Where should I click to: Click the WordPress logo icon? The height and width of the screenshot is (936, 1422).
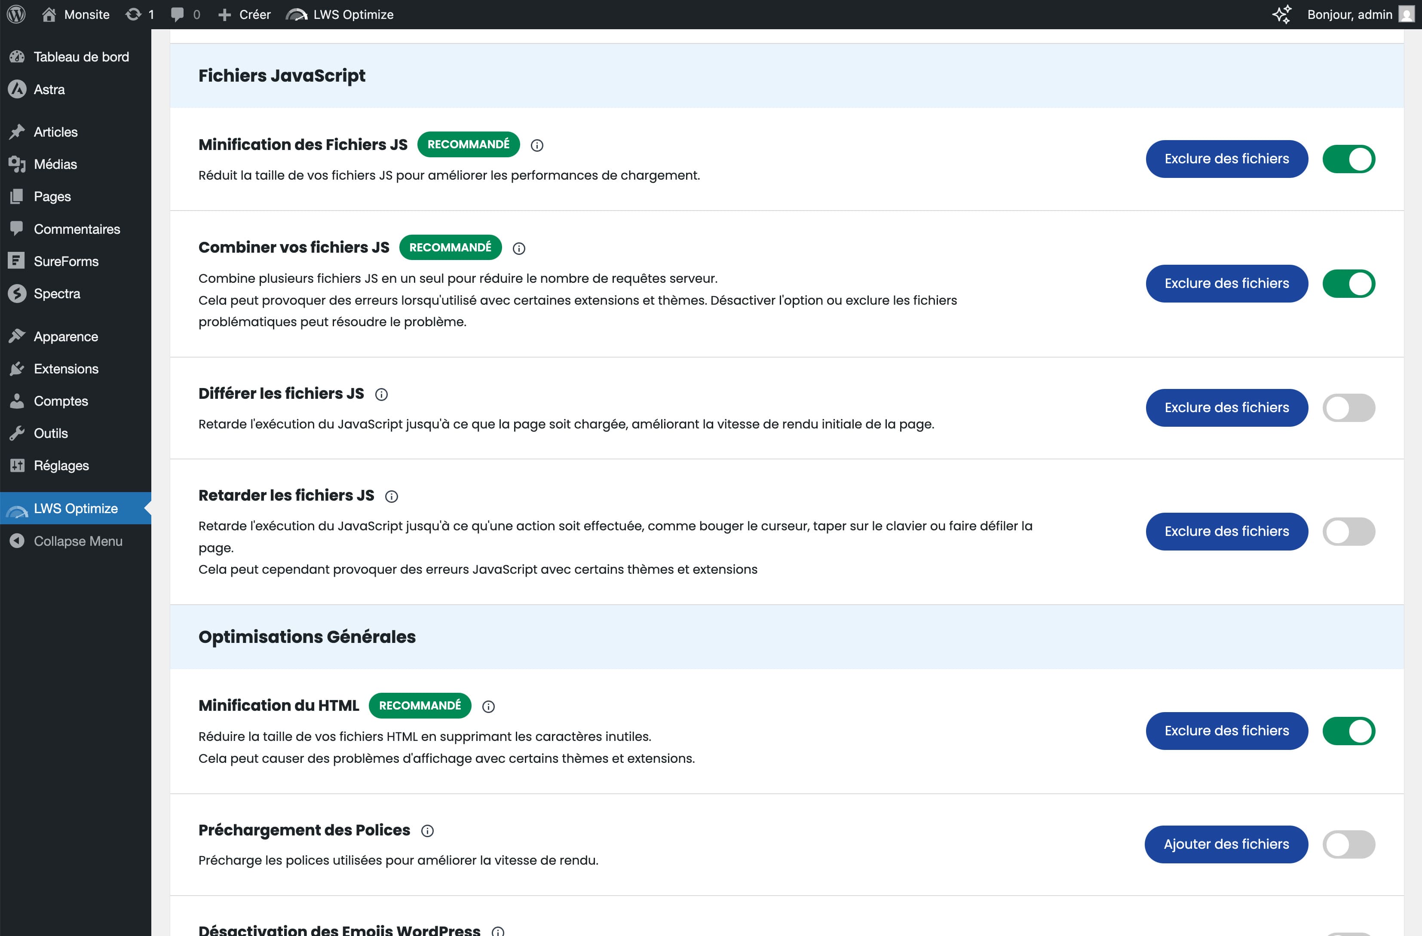(16, 14)
